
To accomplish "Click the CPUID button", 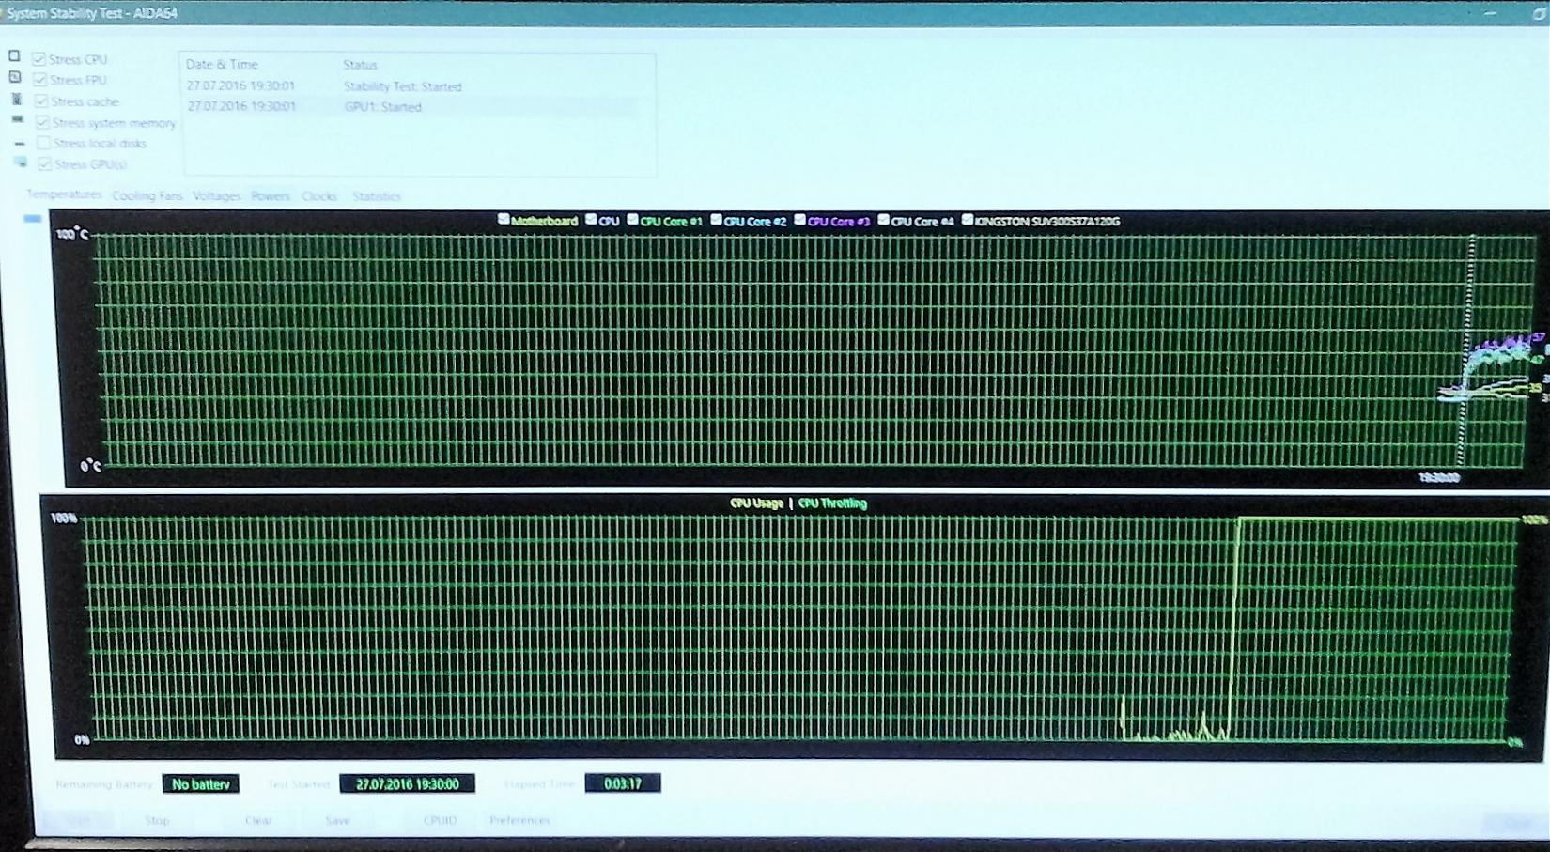I will pyautogui.click(x=440, y=820).
